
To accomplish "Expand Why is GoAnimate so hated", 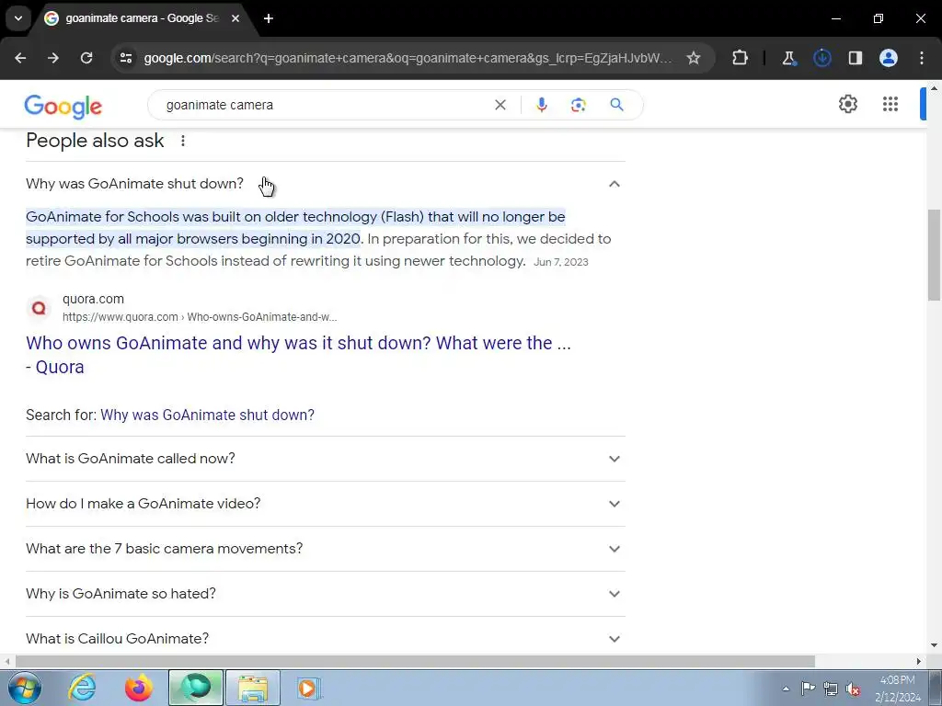I will coord(325,594).
